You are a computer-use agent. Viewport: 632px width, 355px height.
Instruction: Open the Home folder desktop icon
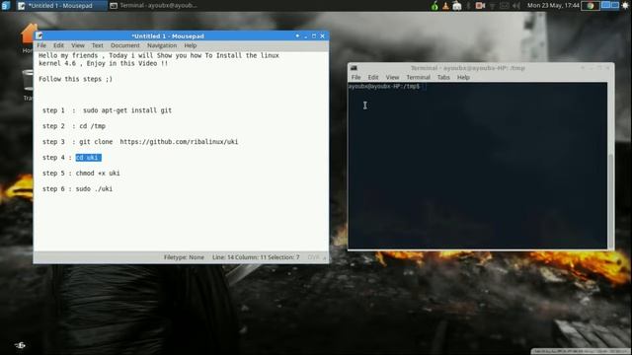pos(29,38)
